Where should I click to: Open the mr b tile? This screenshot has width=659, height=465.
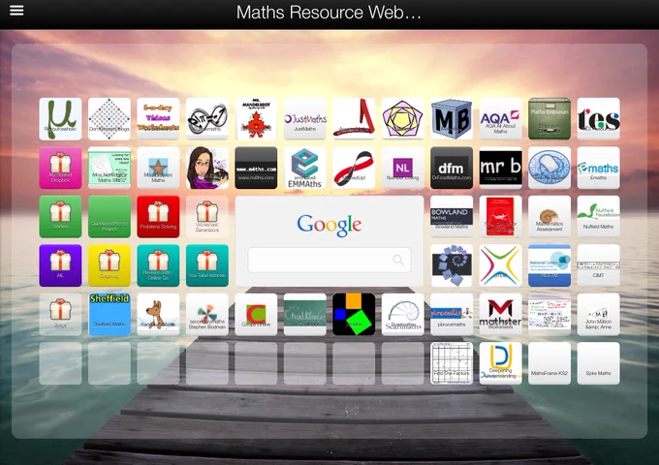click(501, 168)
